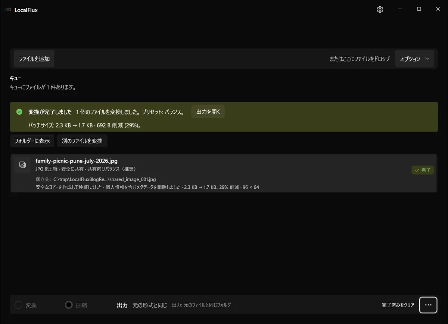Click the LocalFlux title text
The height and width of the screenshot is (324, 448).
pos(26,10)
